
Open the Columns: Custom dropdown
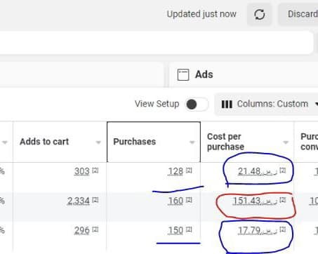point(267,105)
